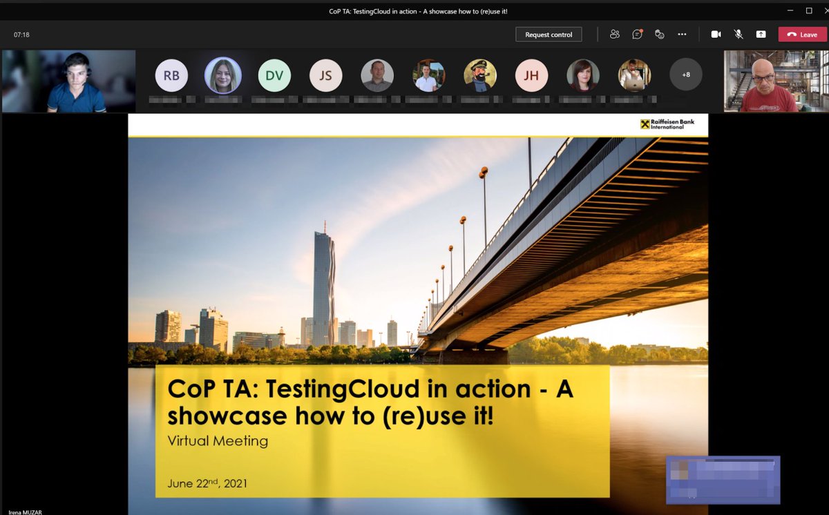Open the More actions ellipsis menu
Viewport: 829px width, 515px height.
tap(682, 35)
